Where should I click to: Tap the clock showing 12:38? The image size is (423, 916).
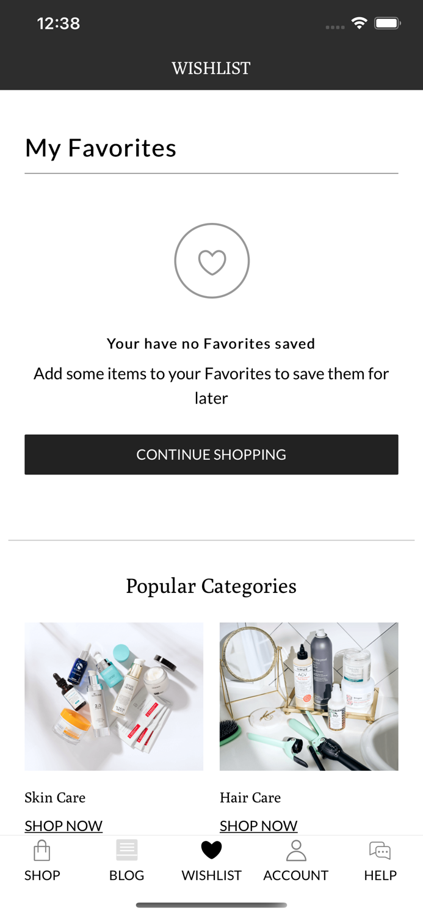pyautogui.click(x=59, y=23)
